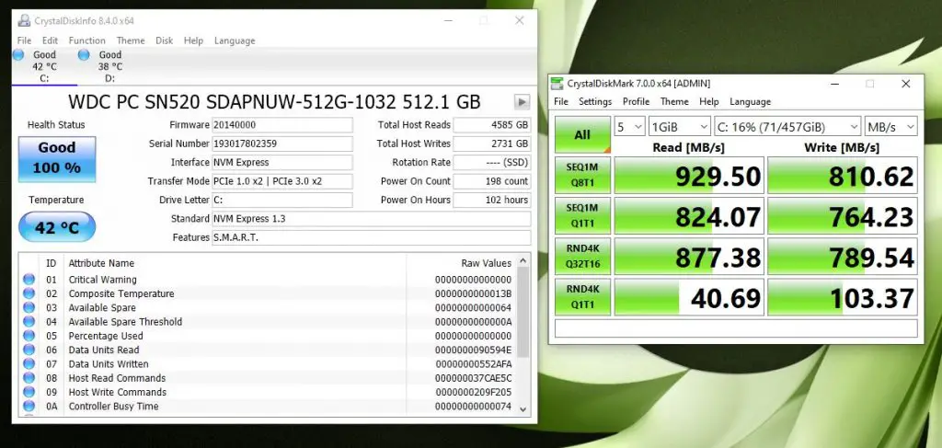The image size is (942, 448).
Task: Click the Features field S.M.A.R.T.
Action: (372, 237)
